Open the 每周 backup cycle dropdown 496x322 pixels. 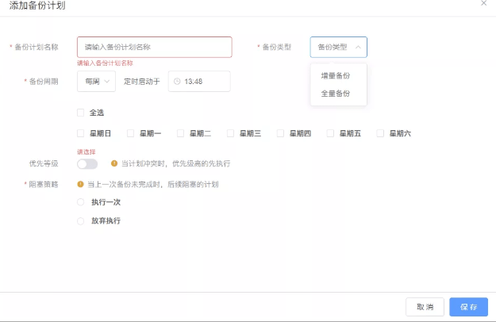point(95,82)
